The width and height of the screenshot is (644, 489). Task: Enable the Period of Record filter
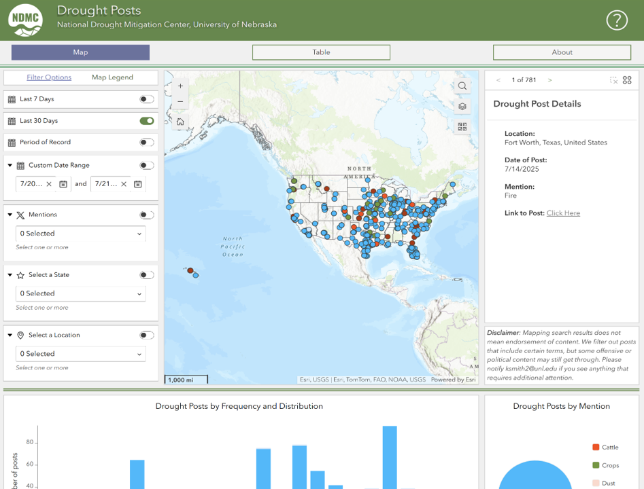(147, 143)
